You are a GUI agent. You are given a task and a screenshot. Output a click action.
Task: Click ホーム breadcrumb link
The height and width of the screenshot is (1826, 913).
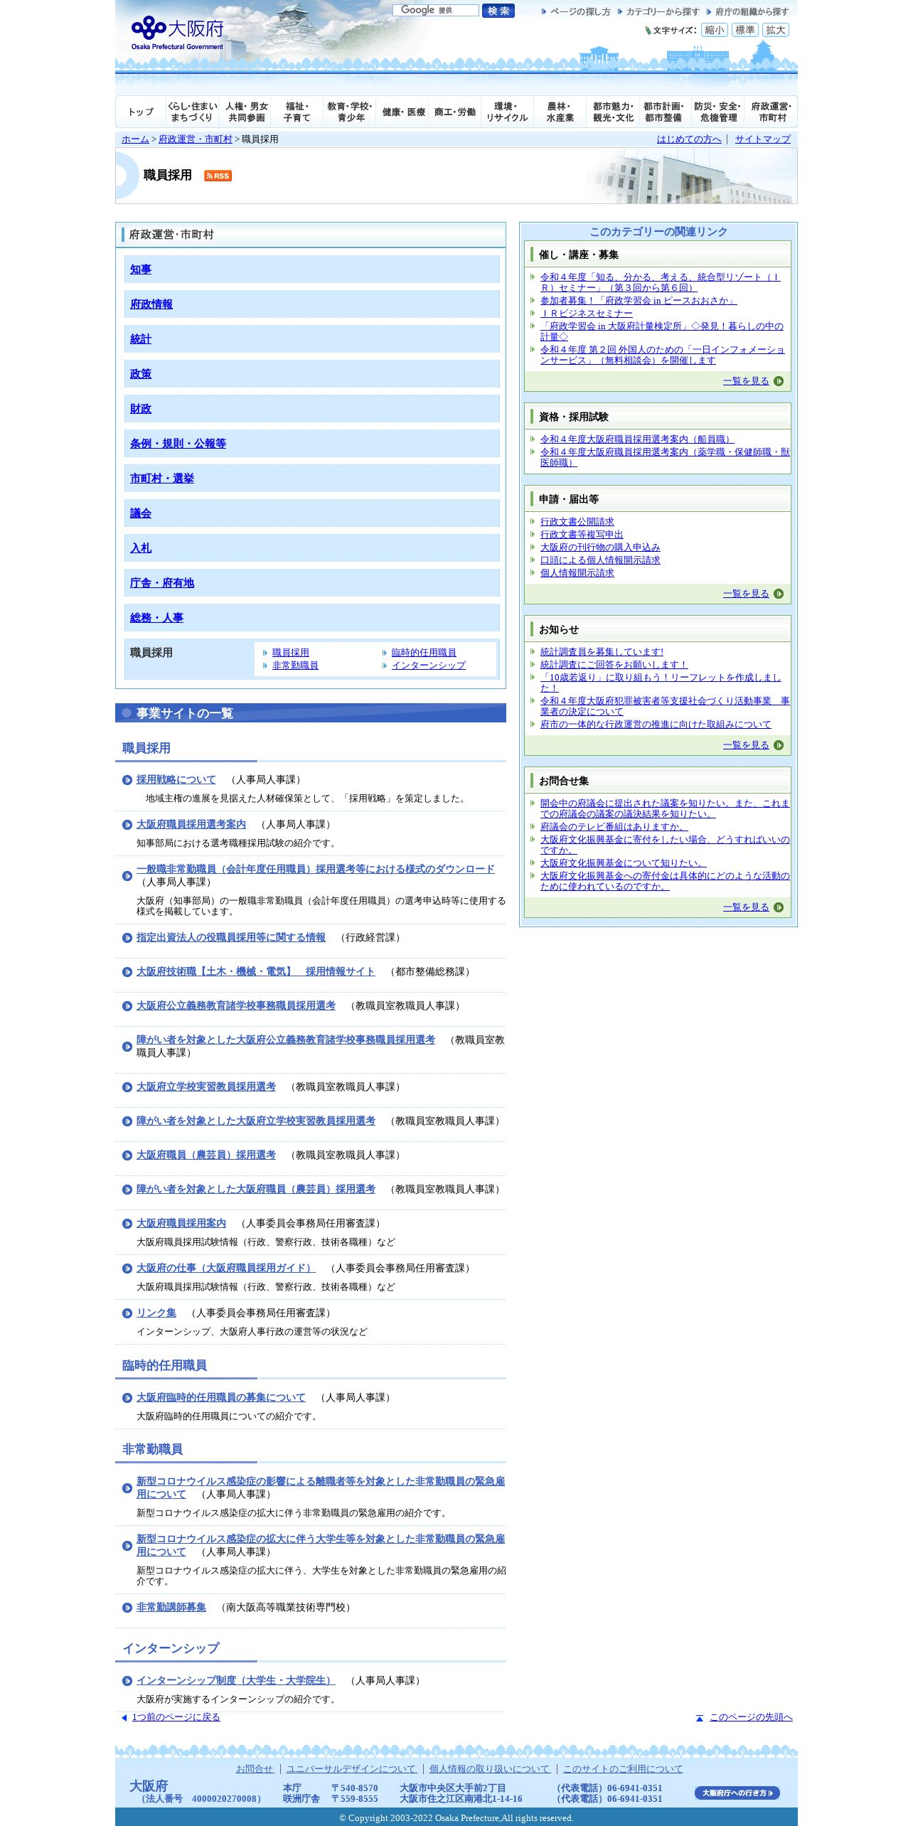[x=135, y=139]
